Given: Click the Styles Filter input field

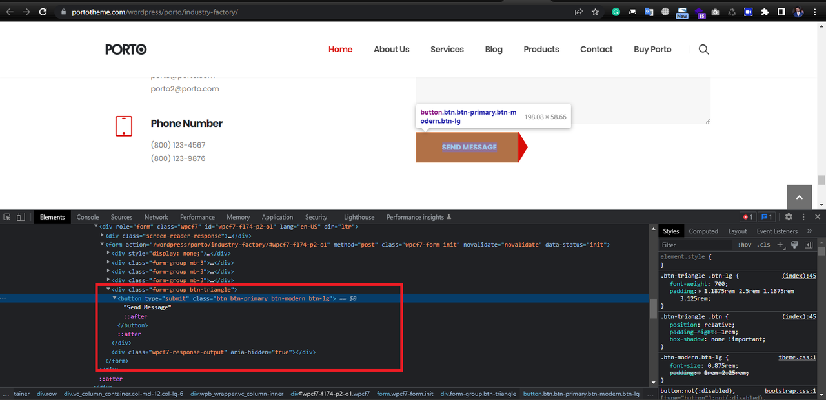Looking at the screenshot, I should point(697,245).
